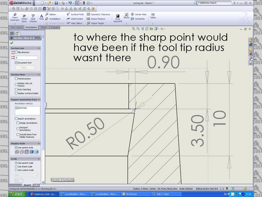Viewport: 262px width, 197px height.
Task: Confirm Section View with green checkmark
Action: [x=12, y=43]
